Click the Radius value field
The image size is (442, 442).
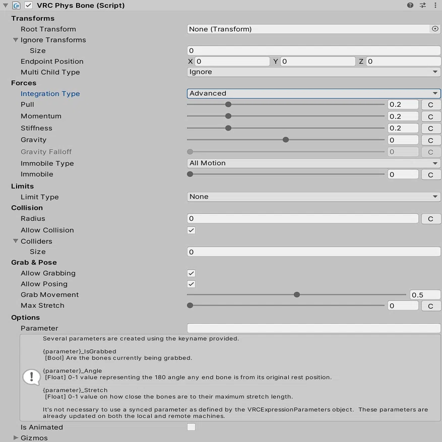tap(303, 218)
